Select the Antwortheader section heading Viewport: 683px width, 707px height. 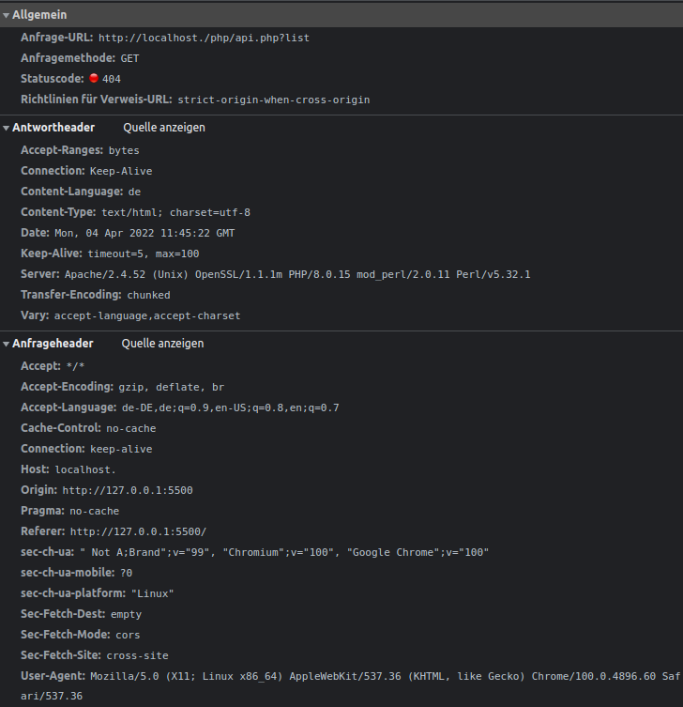53,128
